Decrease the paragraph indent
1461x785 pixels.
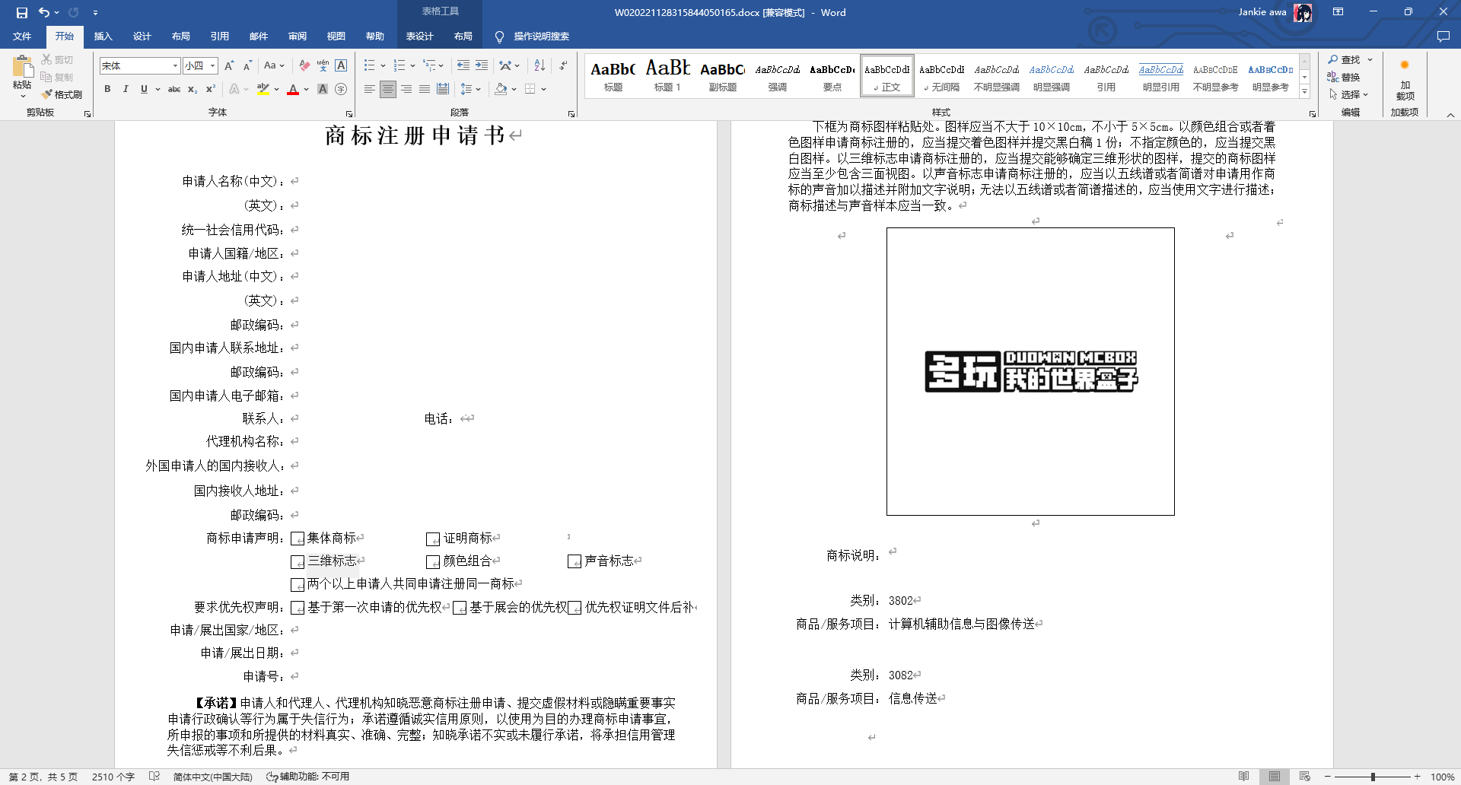[x=463, y=65]
